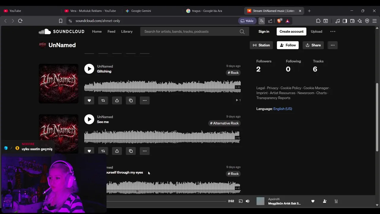The height and width of the screenshot is (214, 380).
Task: Click Create account button
Action: click(x=292, y=32)
